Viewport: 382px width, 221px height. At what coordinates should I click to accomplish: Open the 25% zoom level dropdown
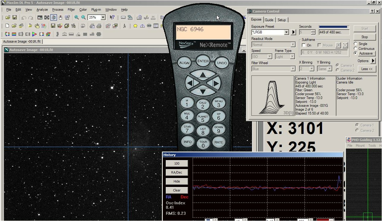click(103, 18)
